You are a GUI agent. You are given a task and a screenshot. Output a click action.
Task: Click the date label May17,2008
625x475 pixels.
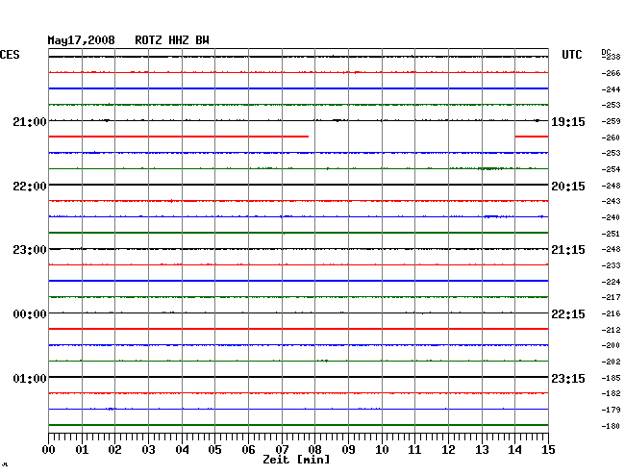tap(82, 40)
